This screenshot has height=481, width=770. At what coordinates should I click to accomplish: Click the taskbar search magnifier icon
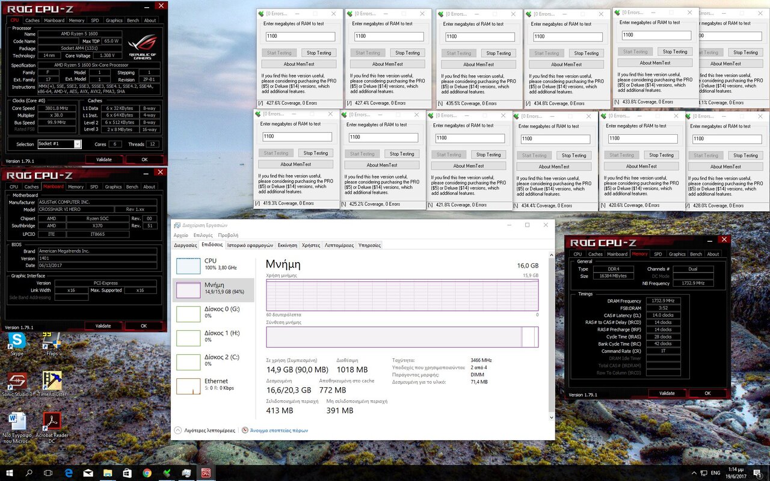(x=29, y=473)
